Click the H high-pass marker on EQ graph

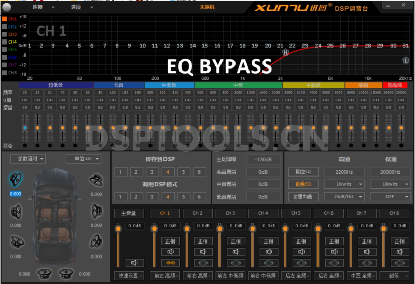285,52
